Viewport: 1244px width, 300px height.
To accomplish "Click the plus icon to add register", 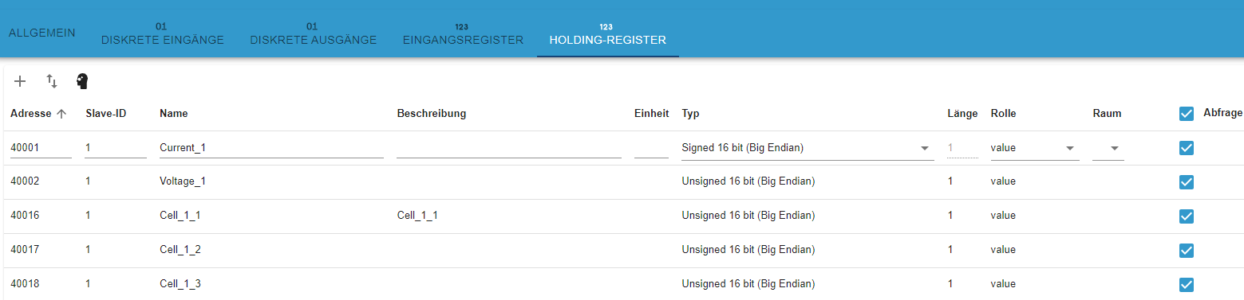I will (21, 81).
